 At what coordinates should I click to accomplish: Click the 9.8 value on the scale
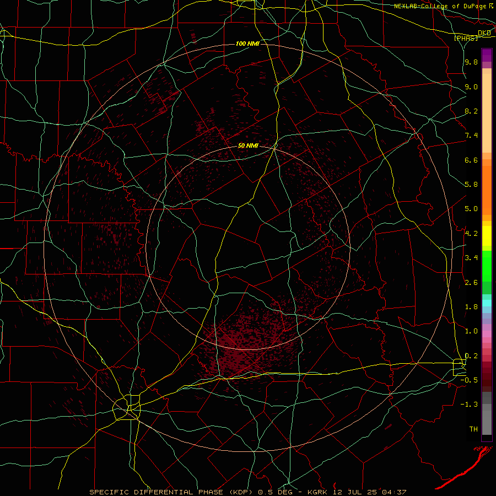(x=471, y=62)
